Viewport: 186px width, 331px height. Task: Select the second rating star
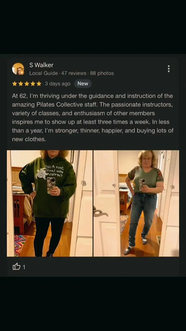point(20,84)
